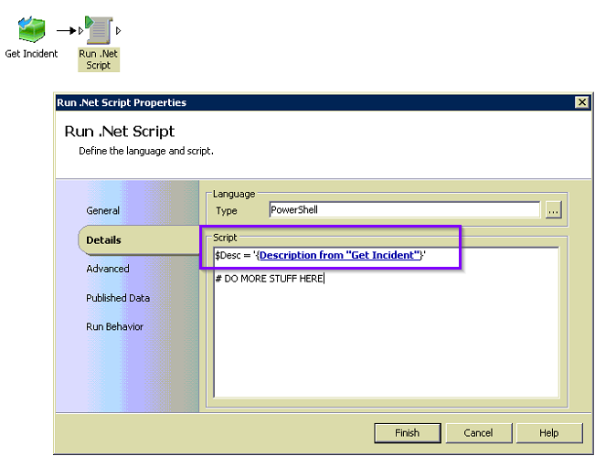Click the Cancel button

coord(479,433)
